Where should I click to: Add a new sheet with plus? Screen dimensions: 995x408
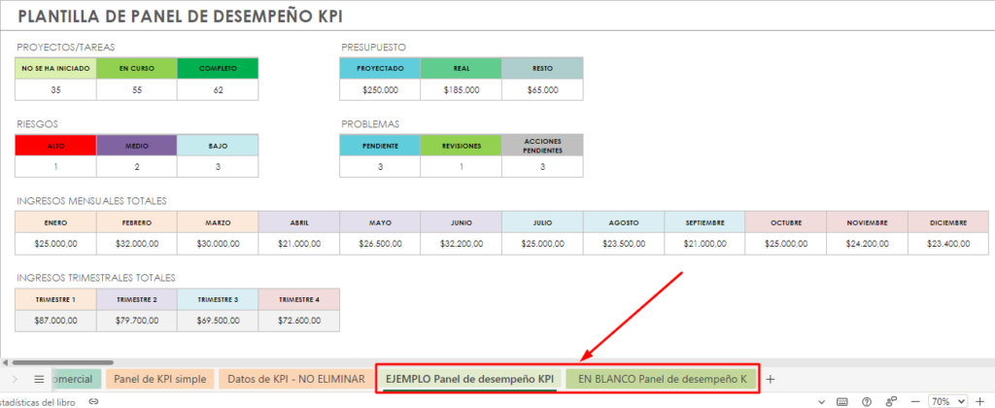tap(771, 380)
